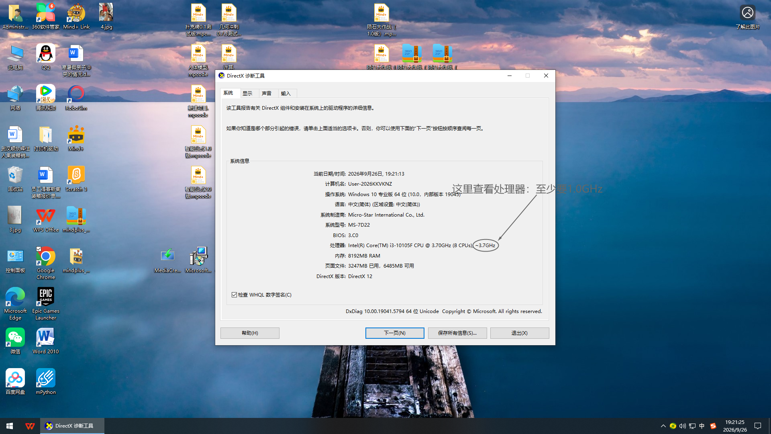Screen dimensions: 771x434
Task: Open the 智能公式1.0版 mpcode file
Action: pyautogui.click(x=198, y=141)
